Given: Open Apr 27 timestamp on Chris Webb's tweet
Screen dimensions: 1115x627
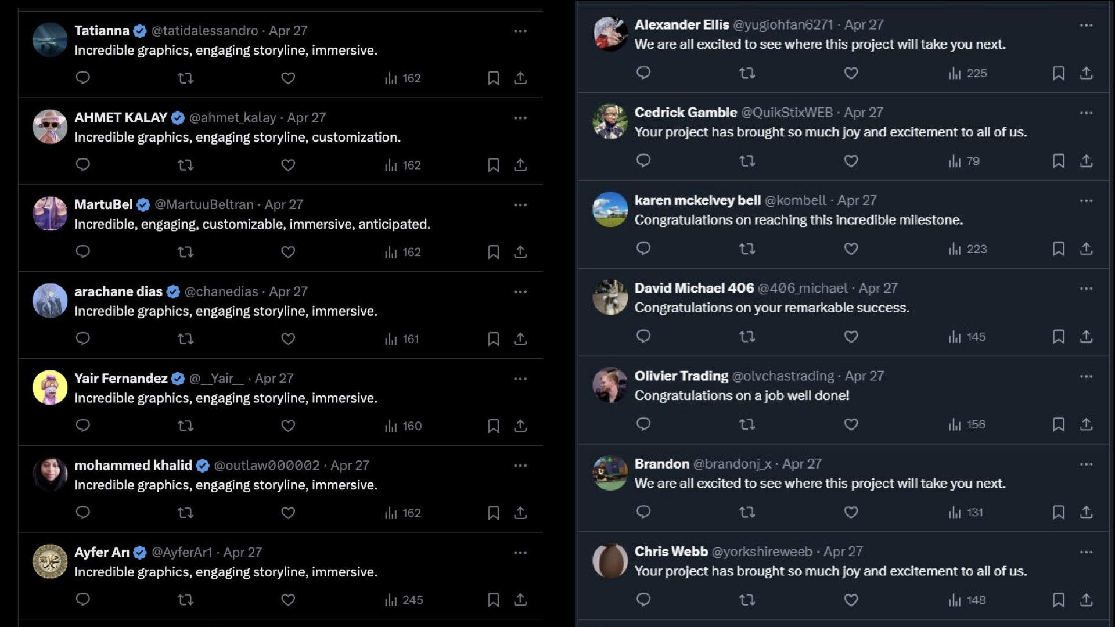Looking at the screenshot, I should pos(843,552).
